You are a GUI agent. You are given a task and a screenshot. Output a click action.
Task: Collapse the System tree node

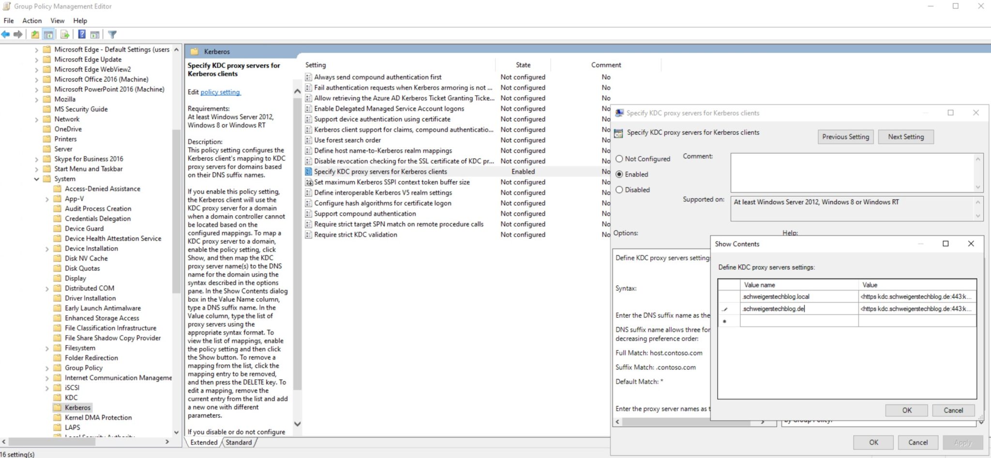[x=36, y=178]
